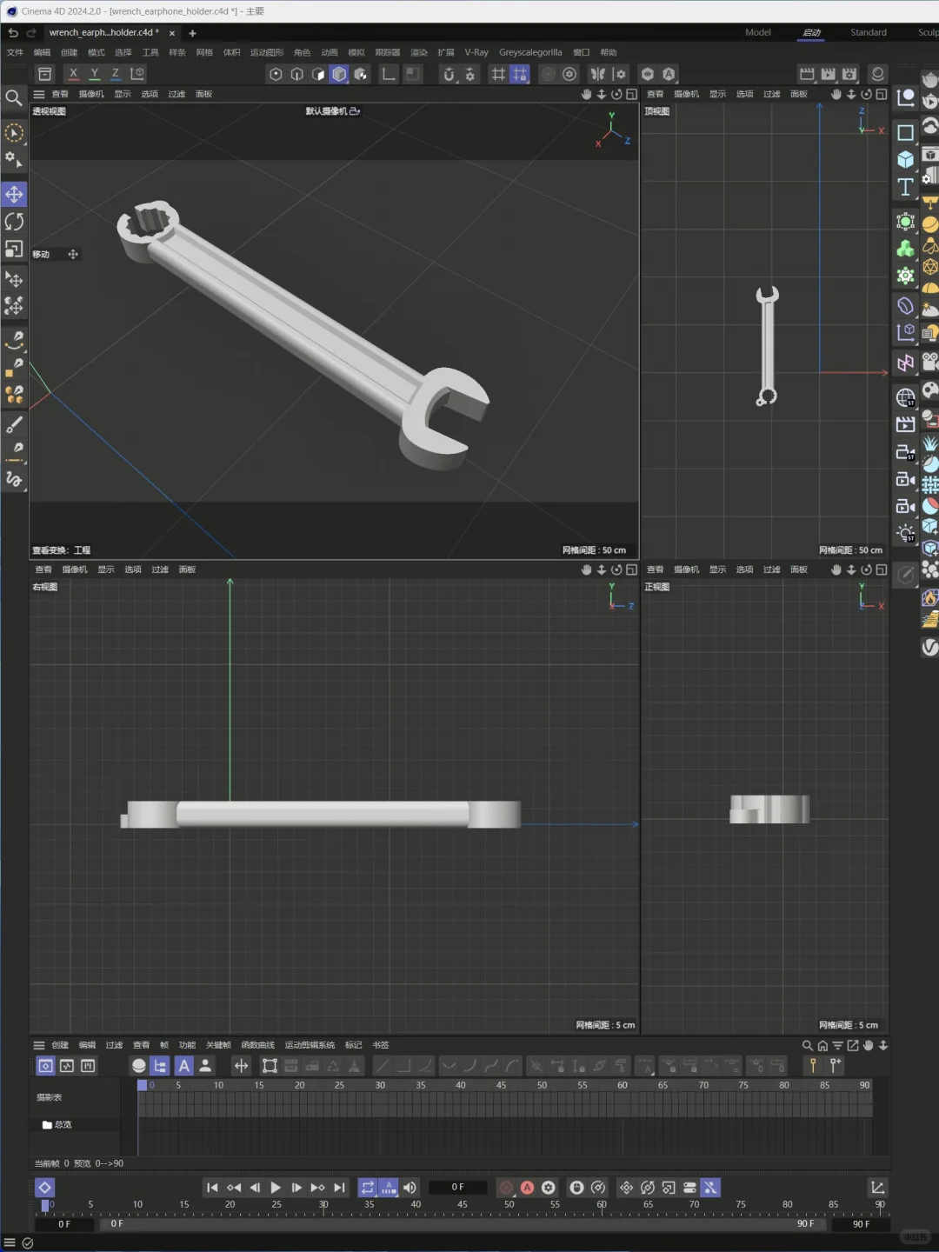Jump to the animation start
The width and height of the screenshot is (939, 1252).
point(212,1188)
